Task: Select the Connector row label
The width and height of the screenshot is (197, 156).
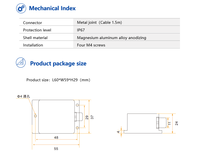Action: pos(32,23)
